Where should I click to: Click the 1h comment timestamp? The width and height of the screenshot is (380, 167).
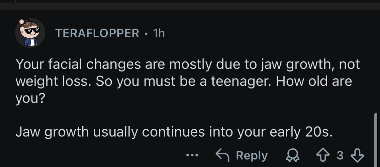pos(158,33)
